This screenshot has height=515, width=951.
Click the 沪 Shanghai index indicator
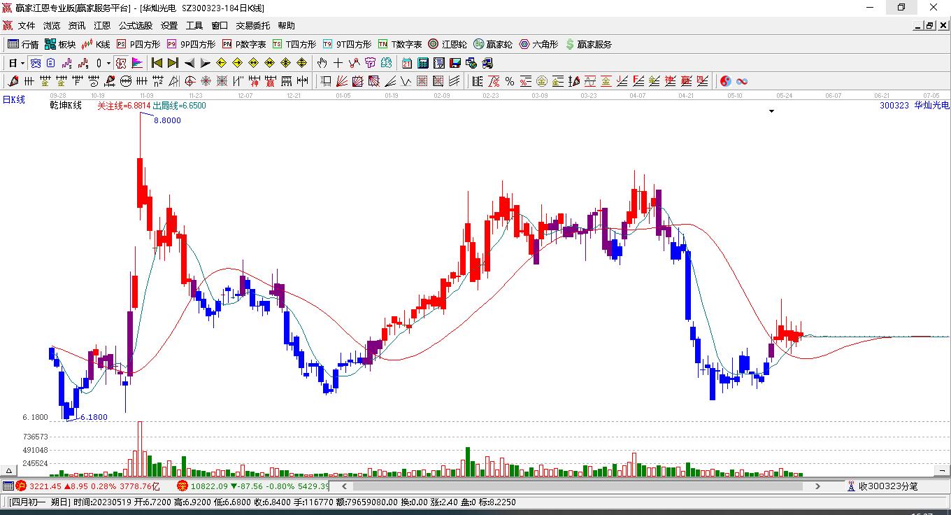point(22,486)
